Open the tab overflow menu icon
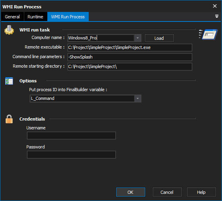 (216, 16)
